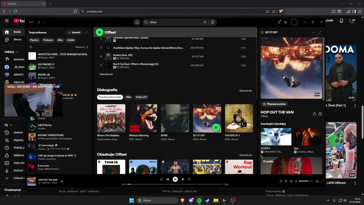
Task: Share HOP OUT THE VAN via share icon
Action: (x=315, y=114)
